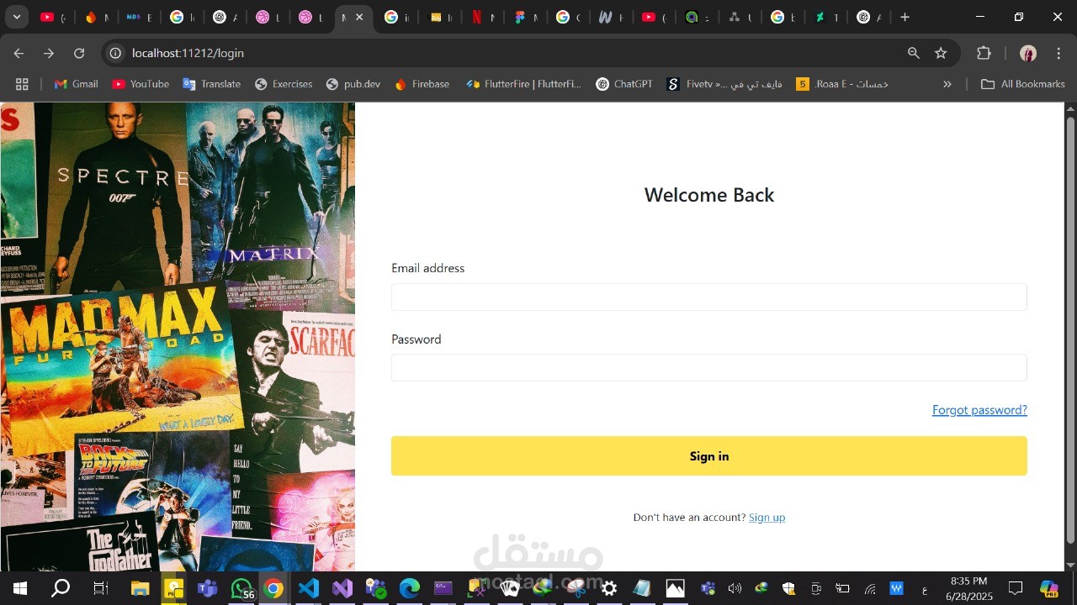Open the Exercises bookmark
The image size is (1077, 605).
284,84
